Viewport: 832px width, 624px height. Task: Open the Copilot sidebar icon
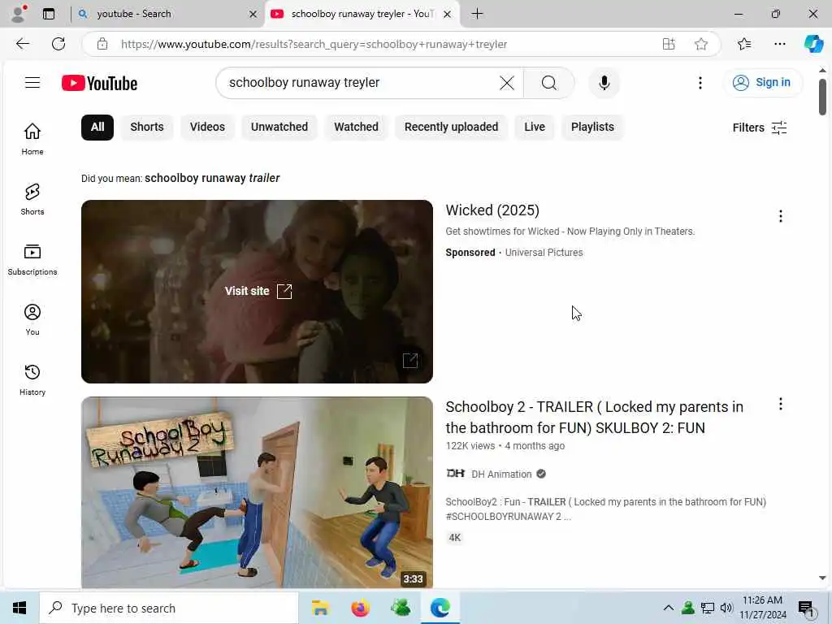(x=813, y=44)
